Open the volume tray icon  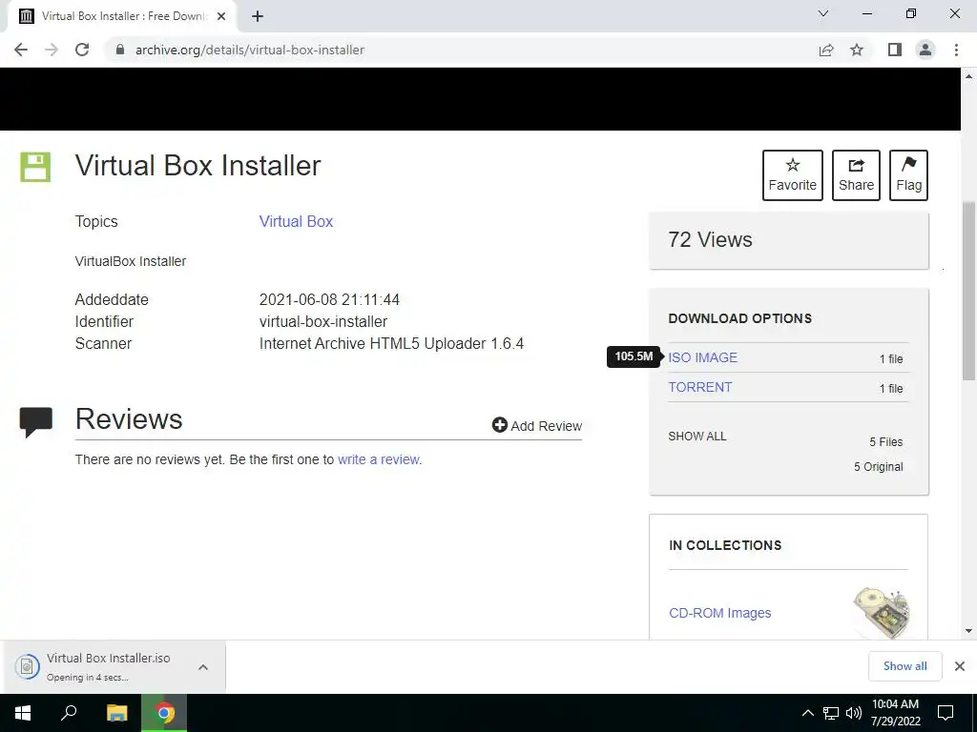tap(854, 713)
